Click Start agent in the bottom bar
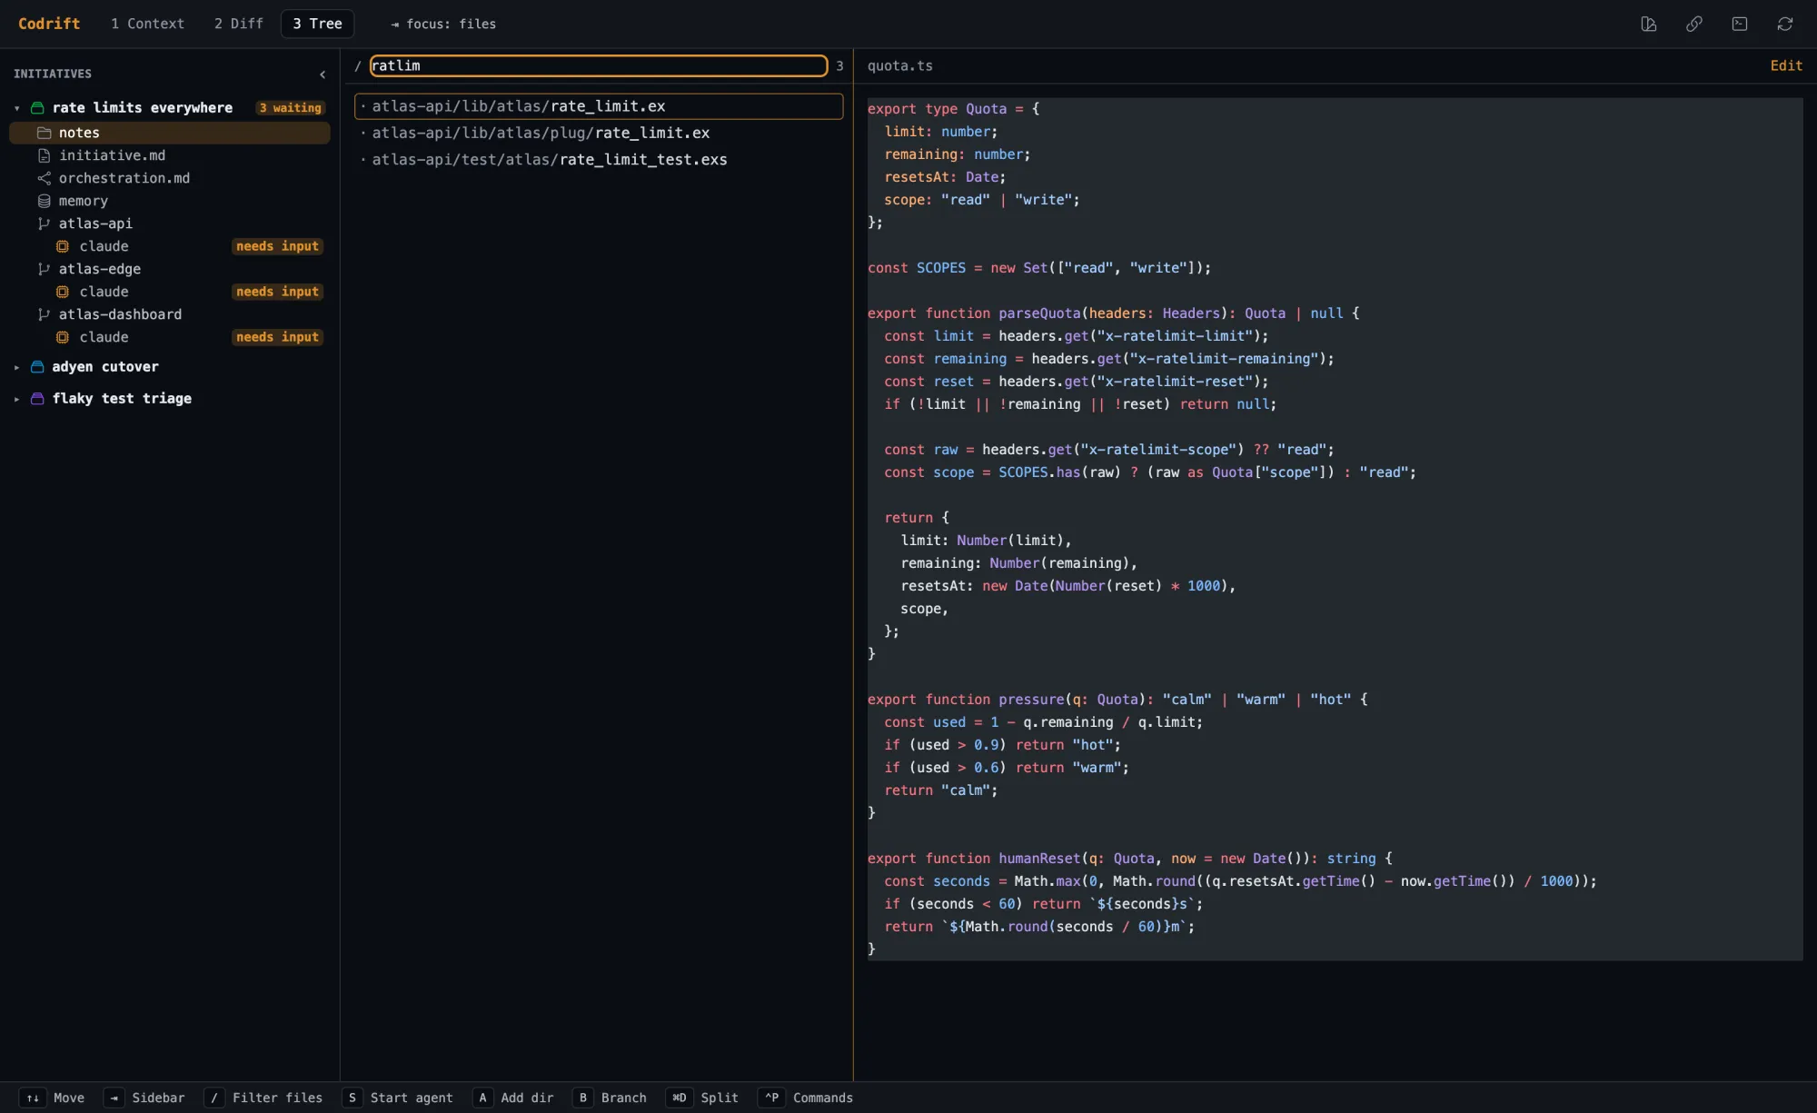The image size is (1817, 1113). click(412, 1098)
